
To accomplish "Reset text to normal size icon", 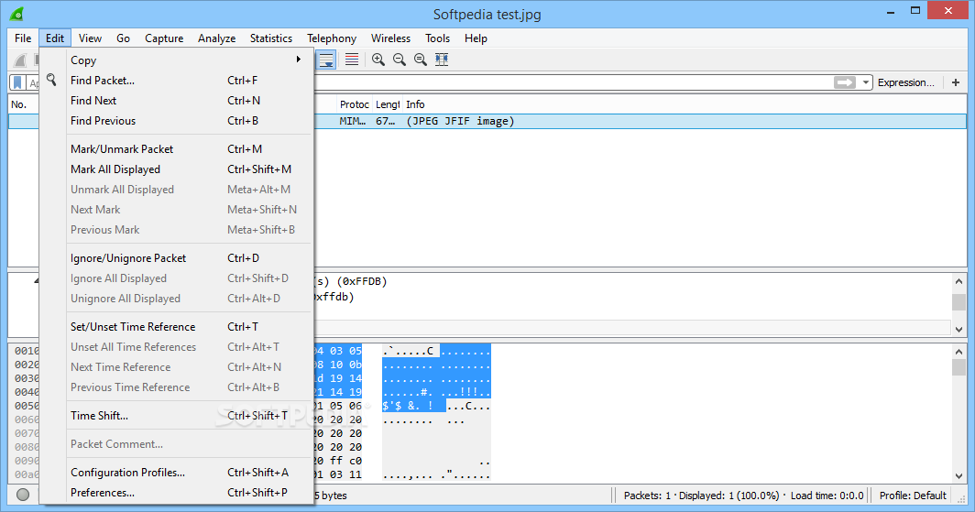I will 421,60.
